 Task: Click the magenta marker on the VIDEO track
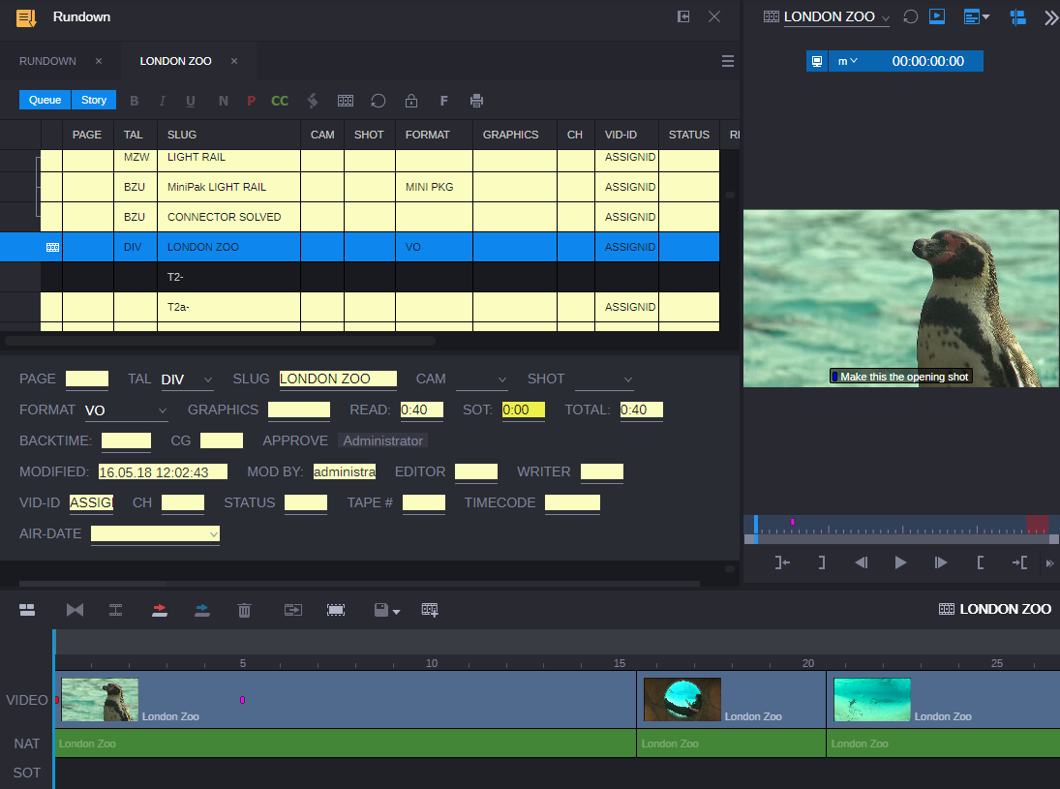pyautogui.click(x=242, y=700)
